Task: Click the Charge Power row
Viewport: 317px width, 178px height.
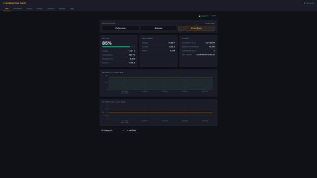Action: click(x=118, y=59)
